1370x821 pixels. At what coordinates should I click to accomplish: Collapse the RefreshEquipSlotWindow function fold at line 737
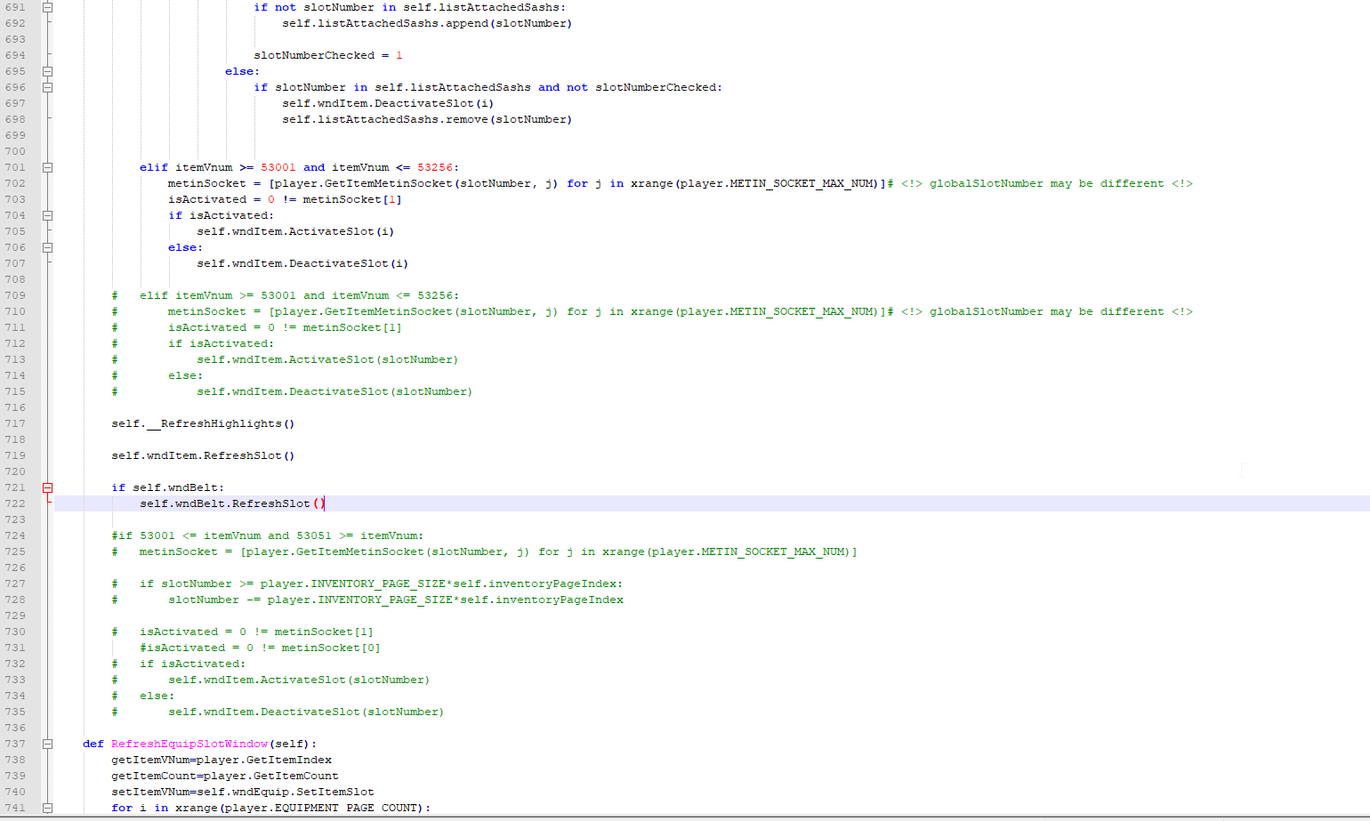(x=48, y=744)
